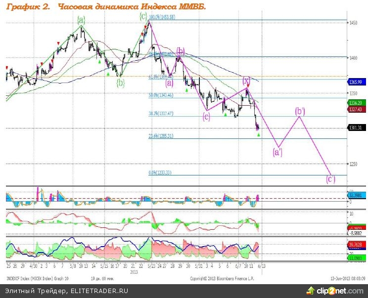This screenshot has height=298, width=368.
Task: Click the projected (a') wave label
Action: coord(278,151)
